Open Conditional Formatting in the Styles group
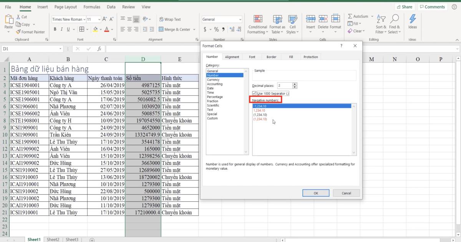The height and width of the screenshot is (242, 461). click(x=257, y=25)
